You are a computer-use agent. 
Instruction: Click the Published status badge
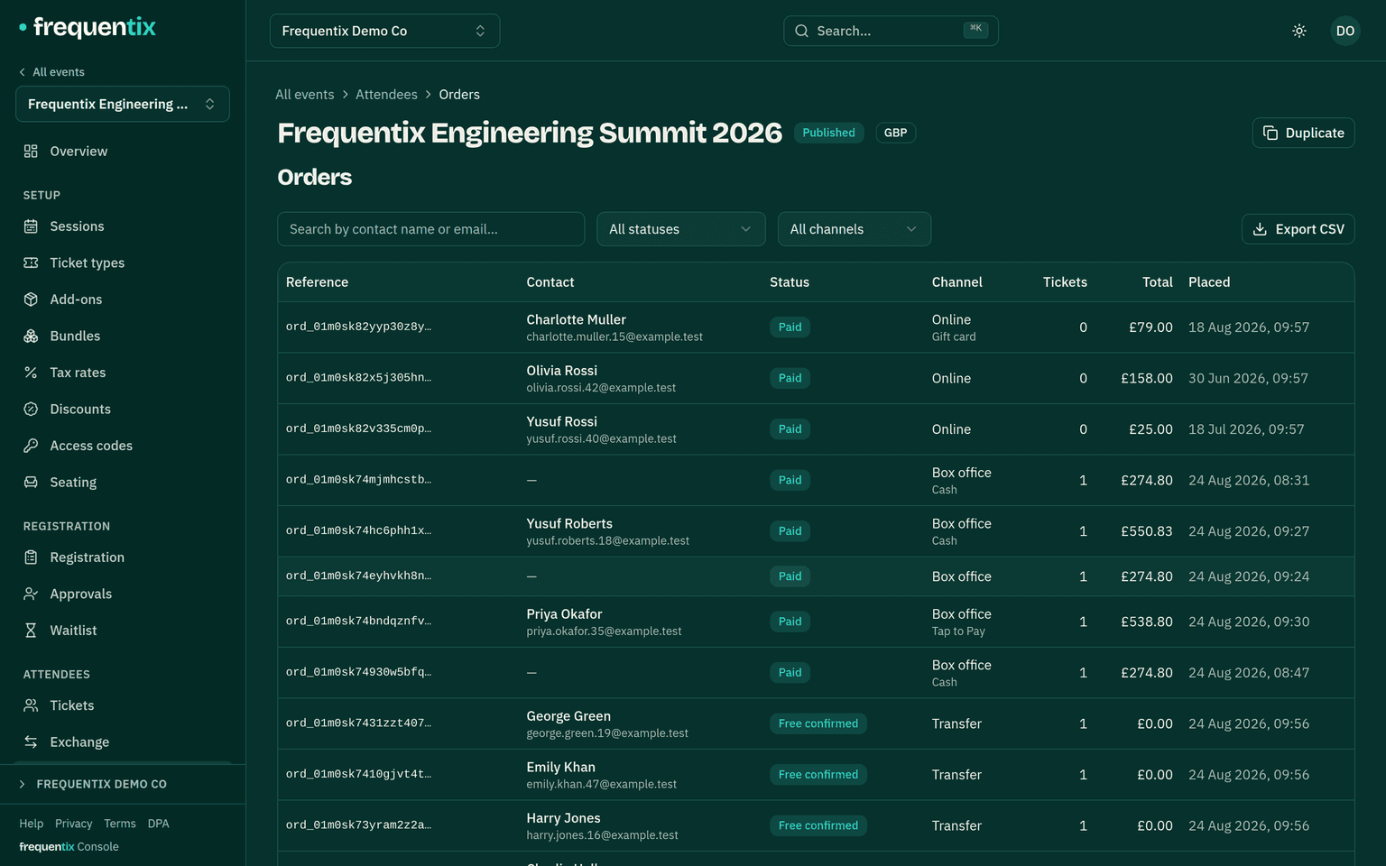click(x=828, y=133)
